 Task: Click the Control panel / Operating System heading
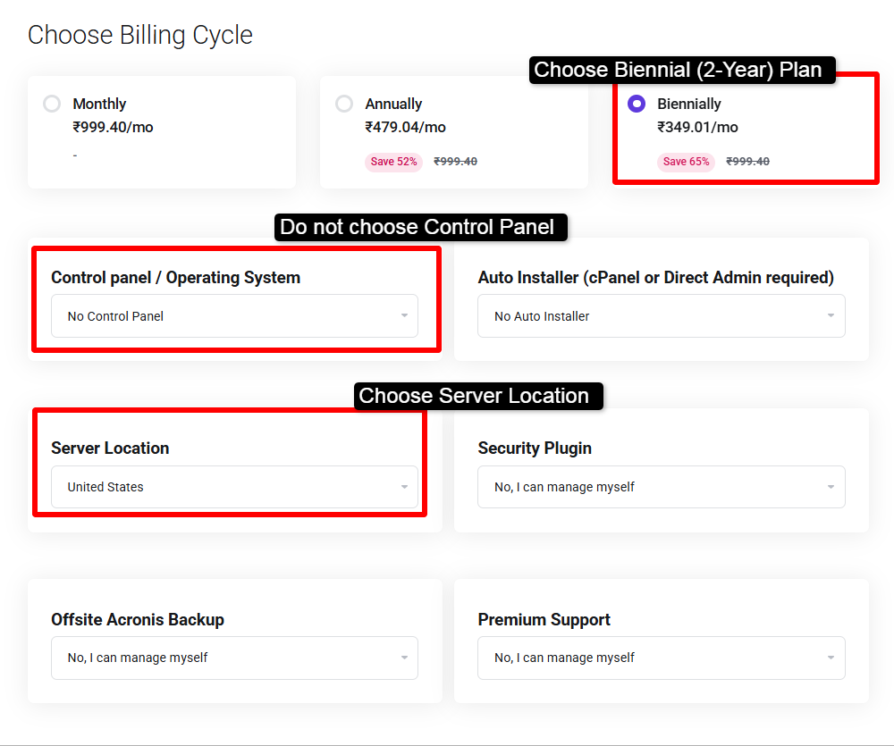pos(175,278)
